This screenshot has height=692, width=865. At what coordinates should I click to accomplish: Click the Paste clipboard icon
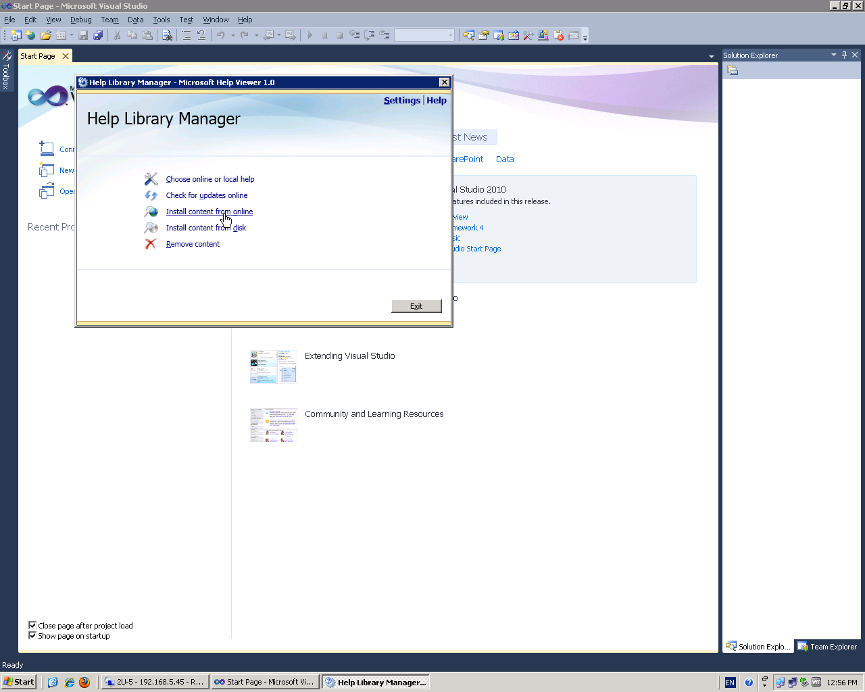[x=147, y=35]
